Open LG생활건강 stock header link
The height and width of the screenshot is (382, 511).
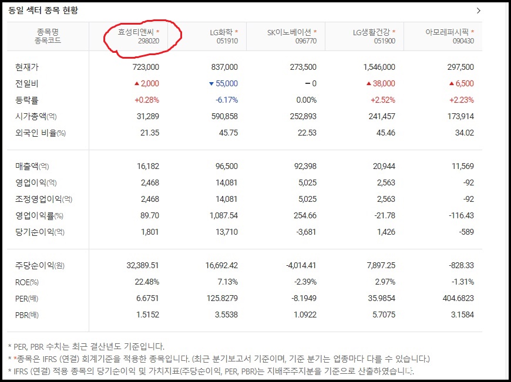pos(371,32)
